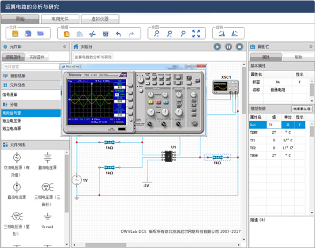Pause the simulation
The image size is (315, 248).
click(x=229, y=47)
